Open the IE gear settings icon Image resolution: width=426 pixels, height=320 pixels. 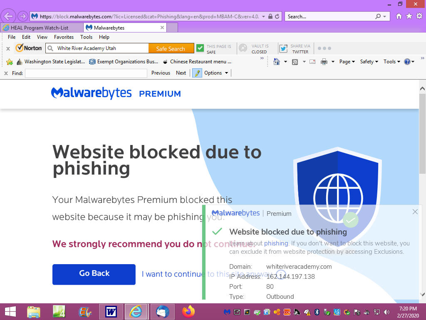[419, 16]
